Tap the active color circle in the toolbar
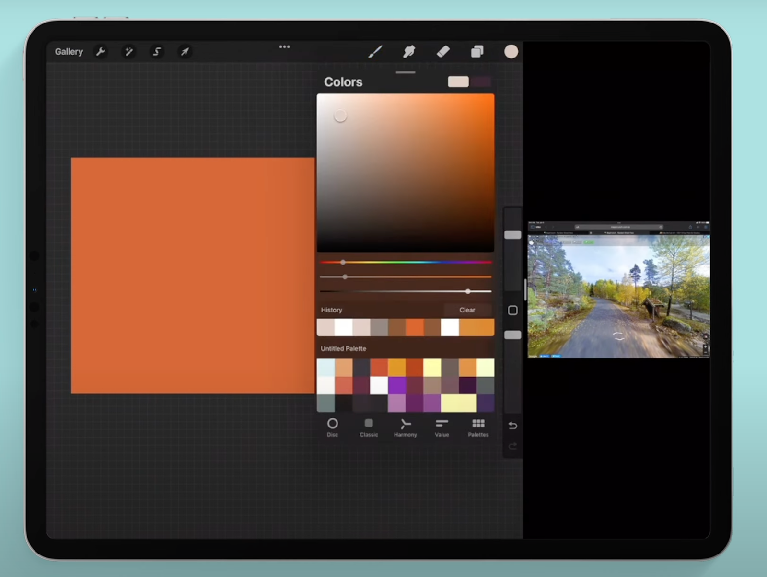 click(x=511, y=51)
